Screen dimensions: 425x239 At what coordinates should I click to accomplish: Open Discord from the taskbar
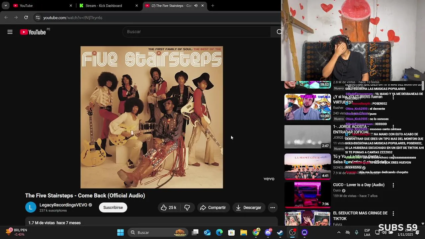tap(268, 232)
